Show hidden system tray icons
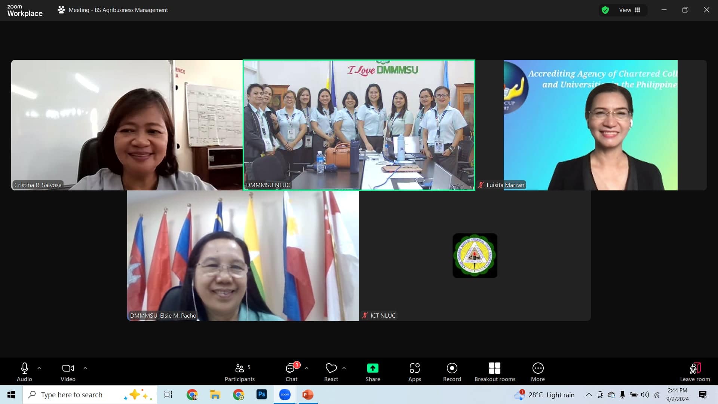Screen dimensions: 718x404 [589, 395]
